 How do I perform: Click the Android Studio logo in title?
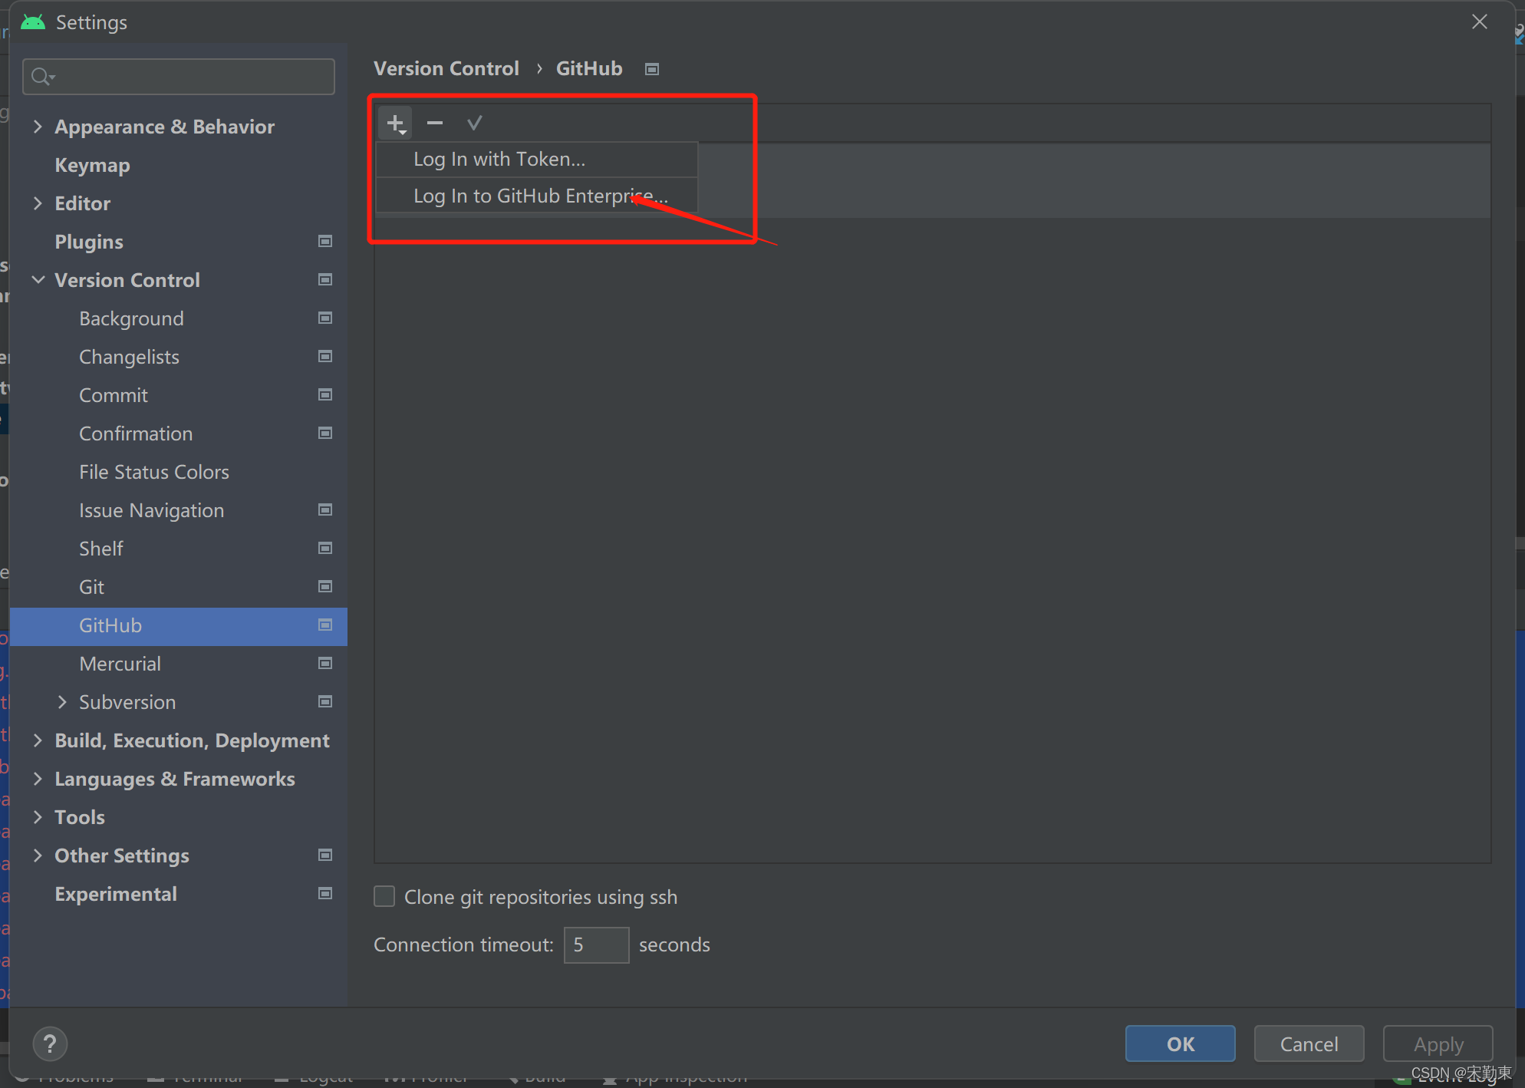pos(33,22)
